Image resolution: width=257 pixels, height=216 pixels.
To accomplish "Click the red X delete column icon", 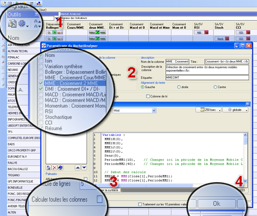I will 54,168.
